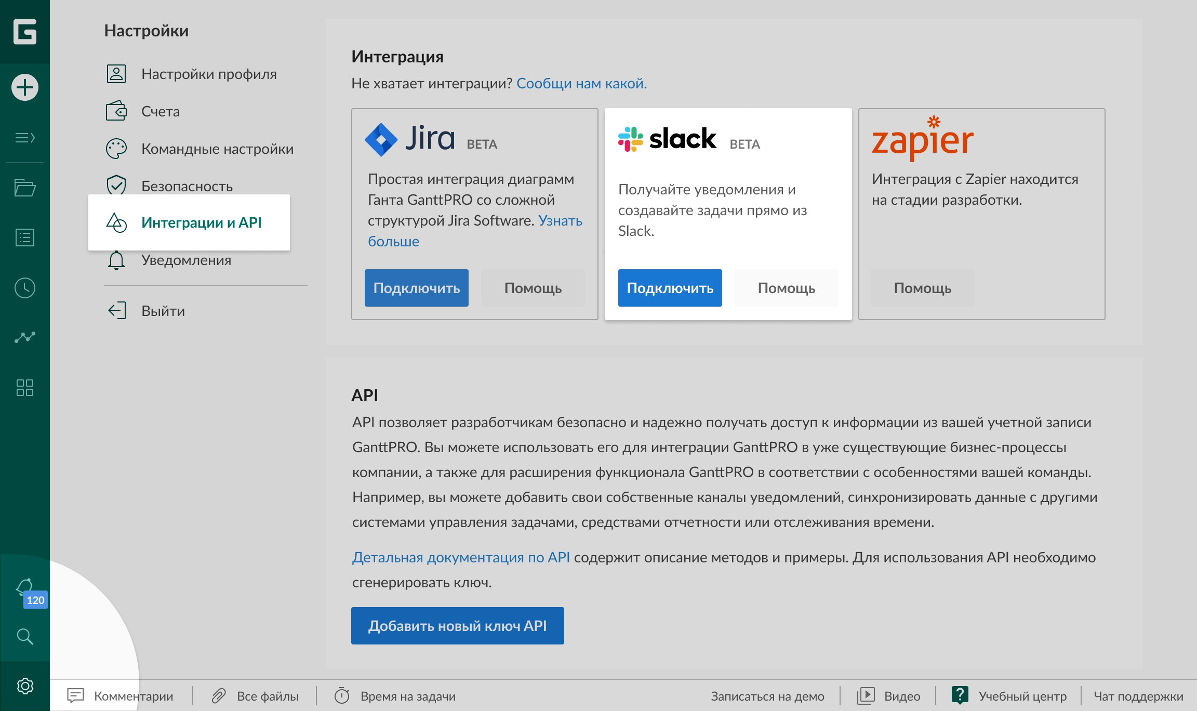Viewport: 1197px width, 711px height.
Task: Open the projects folder icon in sidebar
Action: coord(24,188)
